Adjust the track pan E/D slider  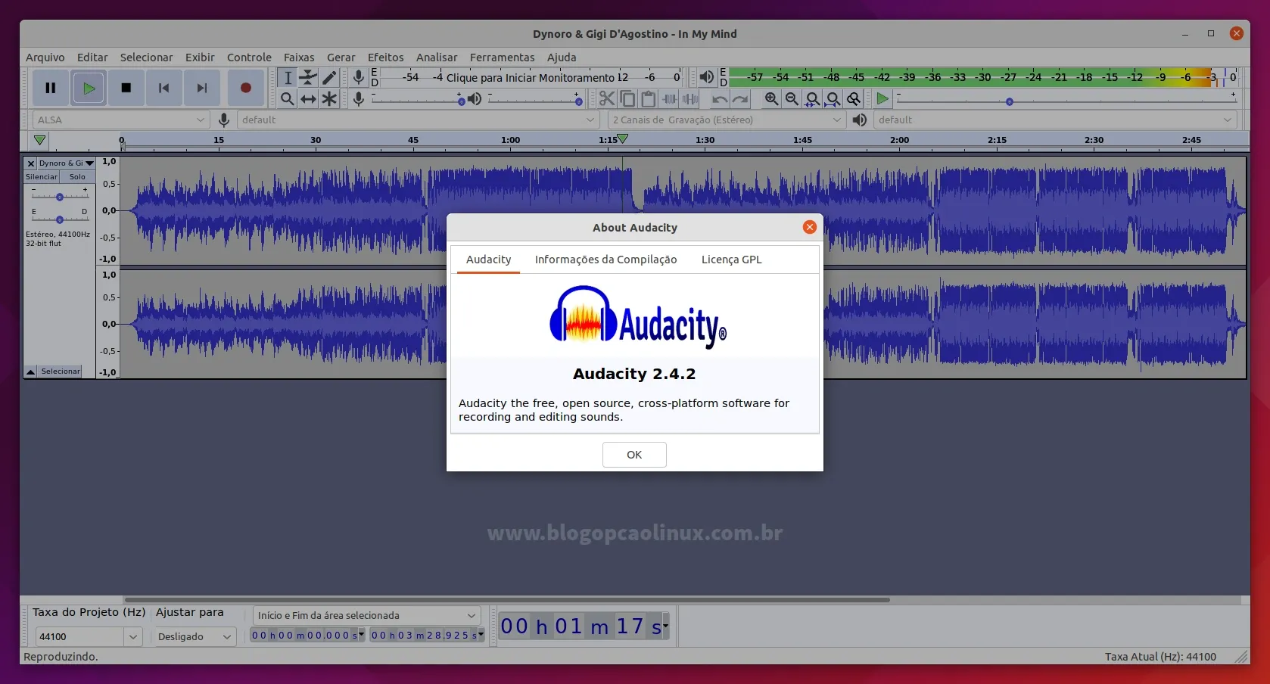point(60,219)
